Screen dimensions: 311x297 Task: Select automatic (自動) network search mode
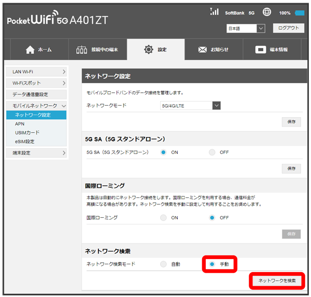[163, 264]
